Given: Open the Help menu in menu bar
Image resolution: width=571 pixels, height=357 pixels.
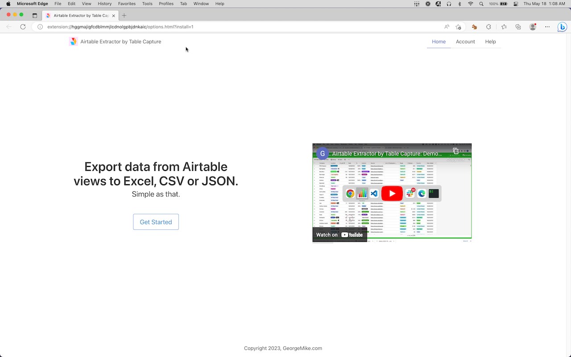Looking at the screenshot, I should click(220, 4).
